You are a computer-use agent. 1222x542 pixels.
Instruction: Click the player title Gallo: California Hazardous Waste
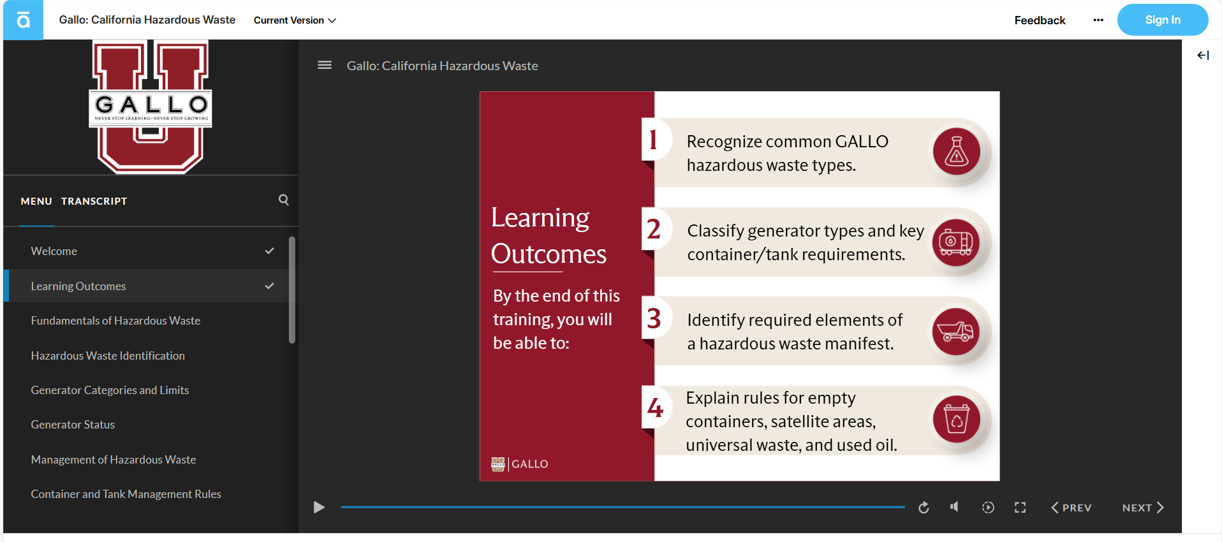(x=443, y=66)
